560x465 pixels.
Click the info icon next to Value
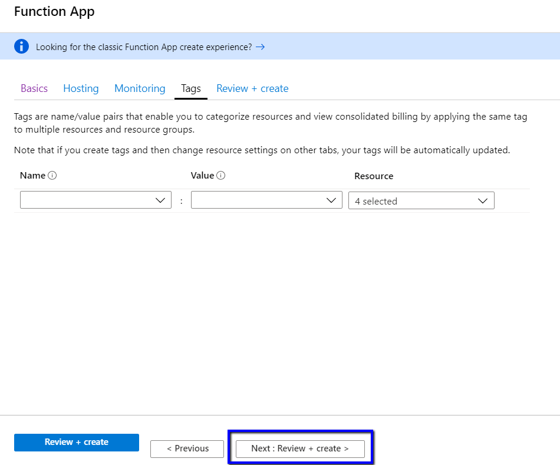221,176
